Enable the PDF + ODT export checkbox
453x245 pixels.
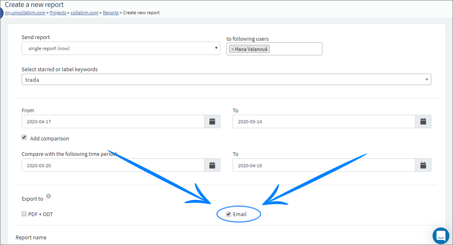(x=24, y=214)
